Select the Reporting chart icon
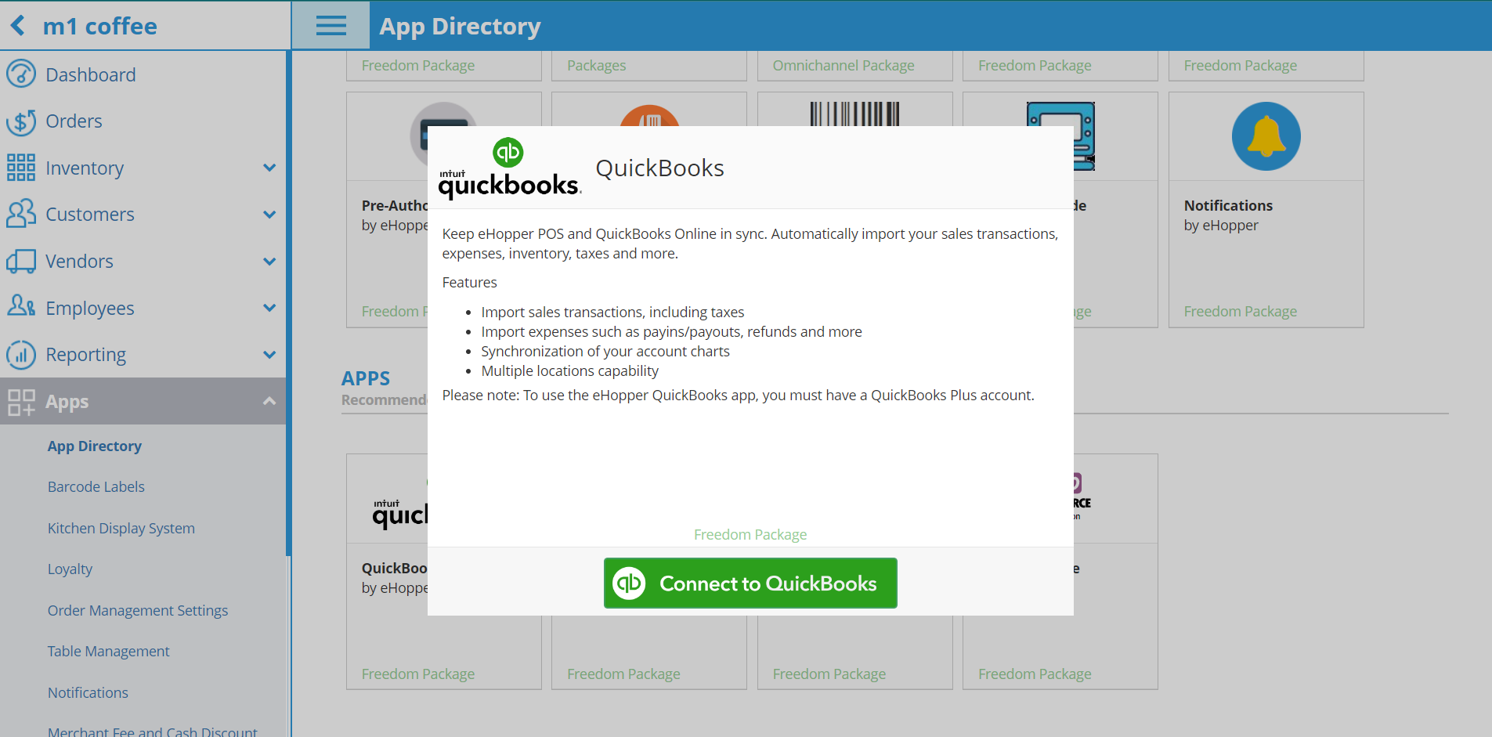 [x=22, y=354]
